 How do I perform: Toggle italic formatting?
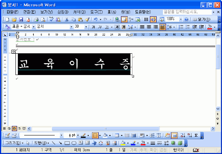tap(100, 27)
